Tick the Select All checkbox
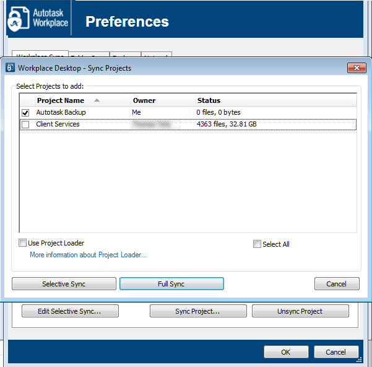Image resolution: width=372 pixels, height=367 pixels. coord(257,244)
